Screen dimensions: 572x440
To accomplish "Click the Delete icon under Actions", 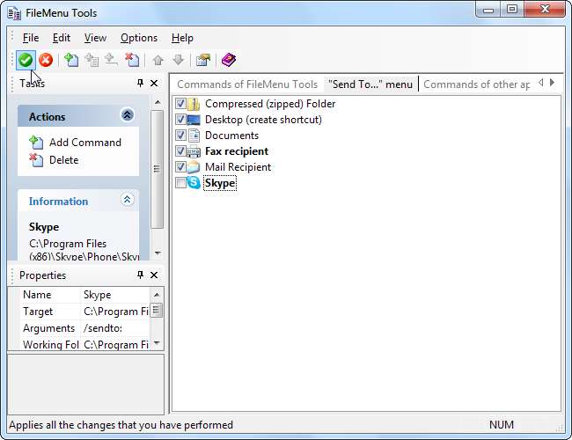I will [36, 160].
